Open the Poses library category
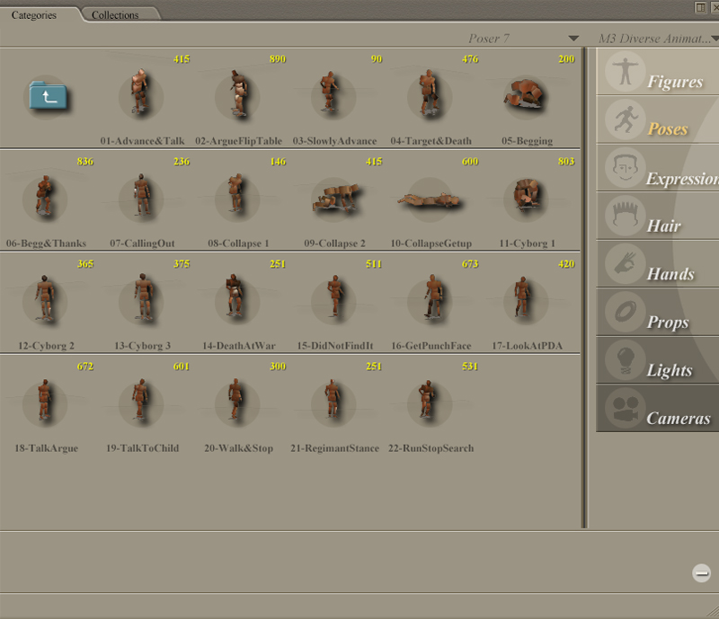This screenshot has width=719, height=619. pyautogui.click(x=658, y=120)
